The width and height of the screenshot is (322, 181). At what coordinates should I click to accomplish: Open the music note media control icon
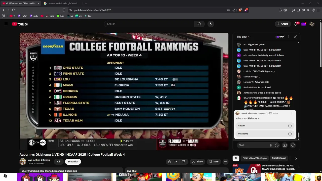pyautogui.click(x=293, y=10)
